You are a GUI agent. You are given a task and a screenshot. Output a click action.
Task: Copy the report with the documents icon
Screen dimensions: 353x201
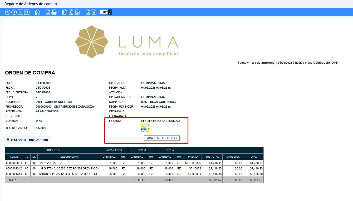pyautogui.click(x=65, y=12)
